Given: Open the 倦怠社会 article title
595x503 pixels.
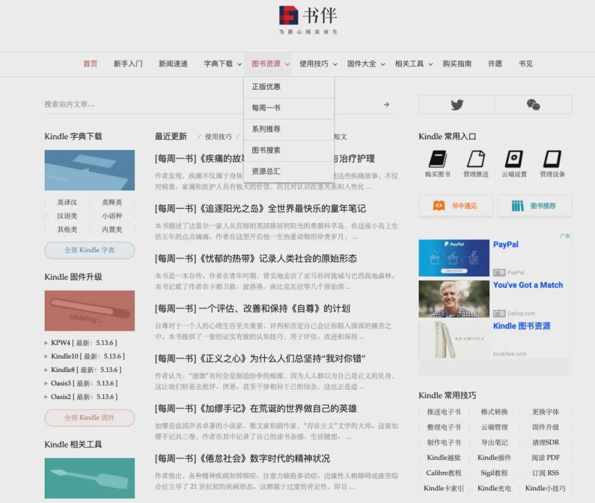Looking at the screenshot, I should (x=242, y=458).
